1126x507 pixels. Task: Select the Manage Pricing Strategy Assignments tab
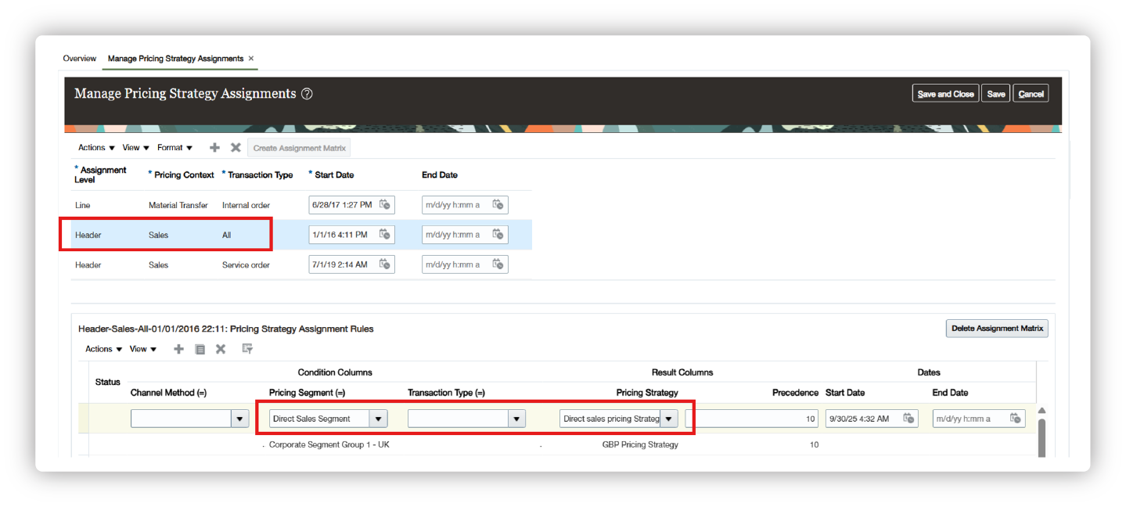pos(175,58)
